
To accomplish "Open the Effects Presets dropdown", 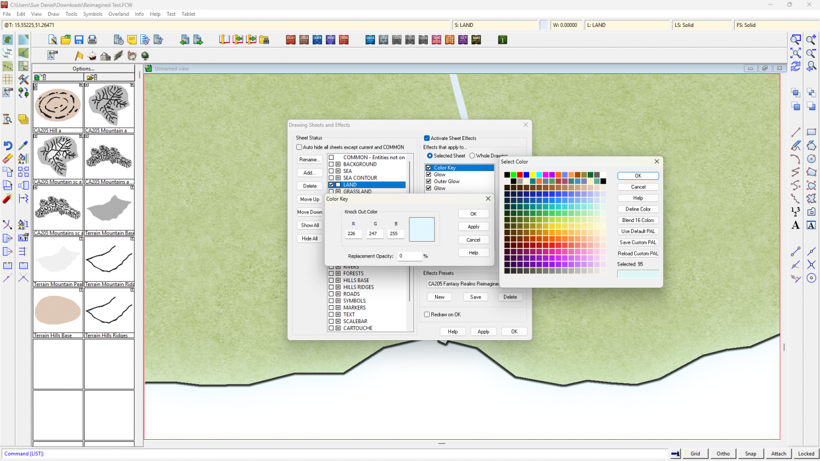I will 463,284.
